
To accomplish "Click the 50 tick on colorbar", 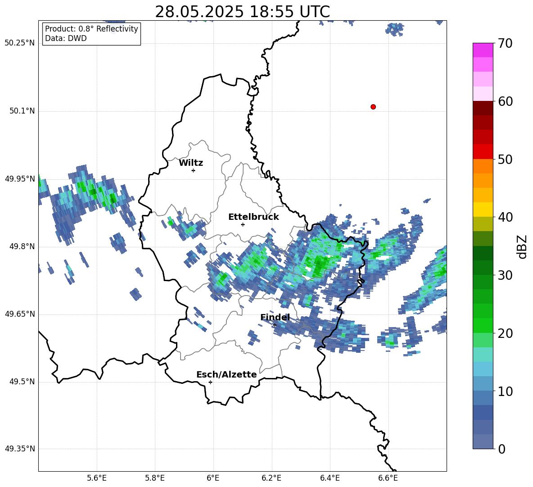I will point(505,159).
